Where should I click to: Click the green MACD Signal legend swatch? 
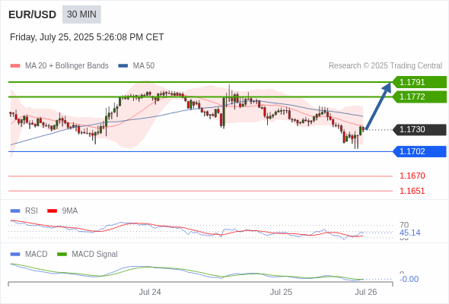tap(62, 255)
